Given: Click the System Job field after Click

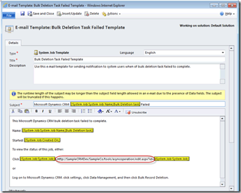Looking at the screenshot, I should pos(38,159).
